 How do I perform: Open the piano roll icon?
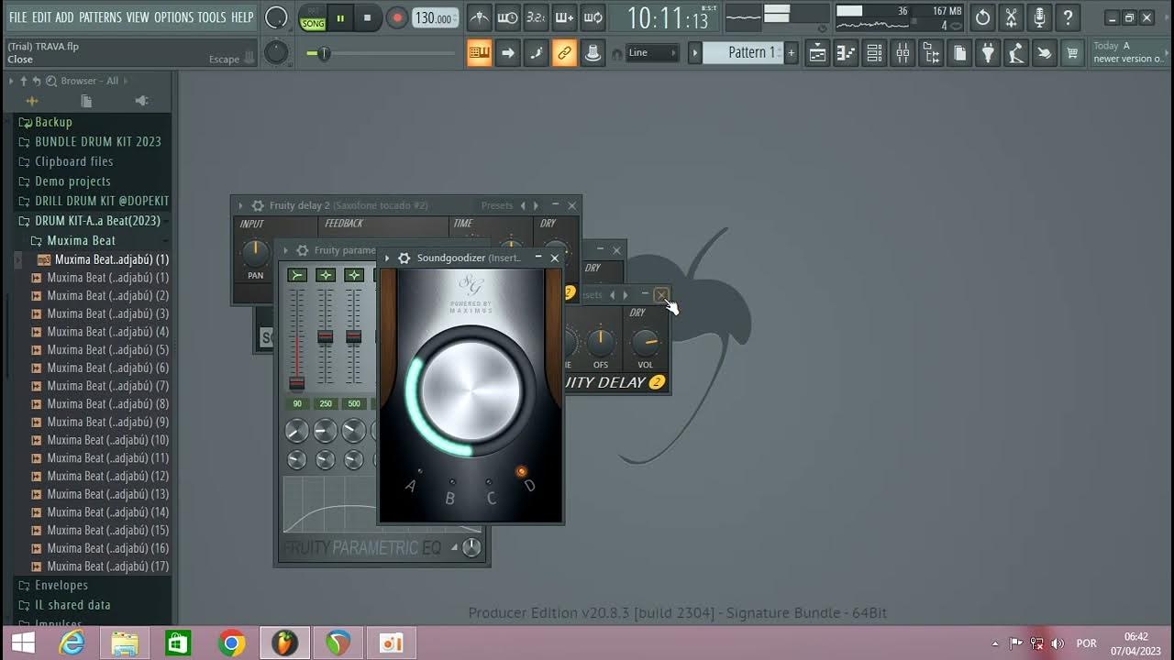click(846, 53)
